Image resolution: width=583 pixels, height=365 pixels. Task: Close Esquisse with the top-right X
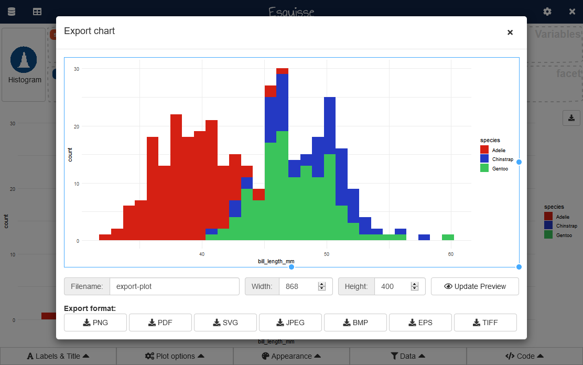572,12
